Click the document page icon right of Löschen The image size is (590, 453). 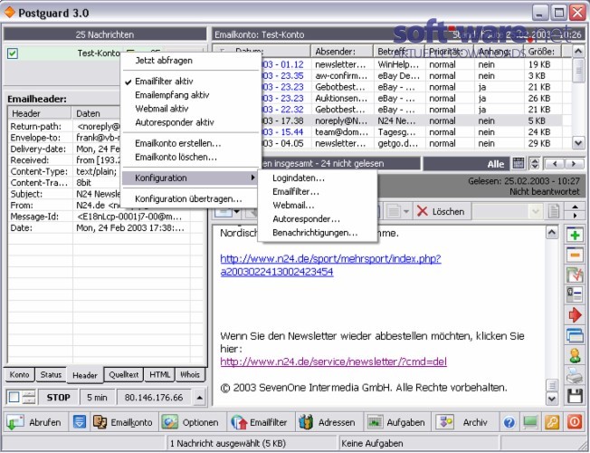click(554, 211)
